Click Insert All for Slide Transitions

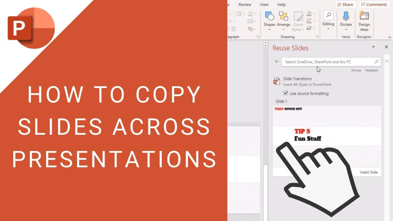tap(290, 84)
